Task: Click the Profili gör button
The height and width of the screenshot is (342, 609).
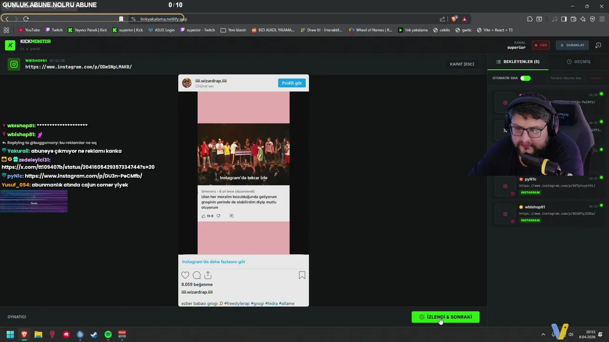Action: pos(292,83)
